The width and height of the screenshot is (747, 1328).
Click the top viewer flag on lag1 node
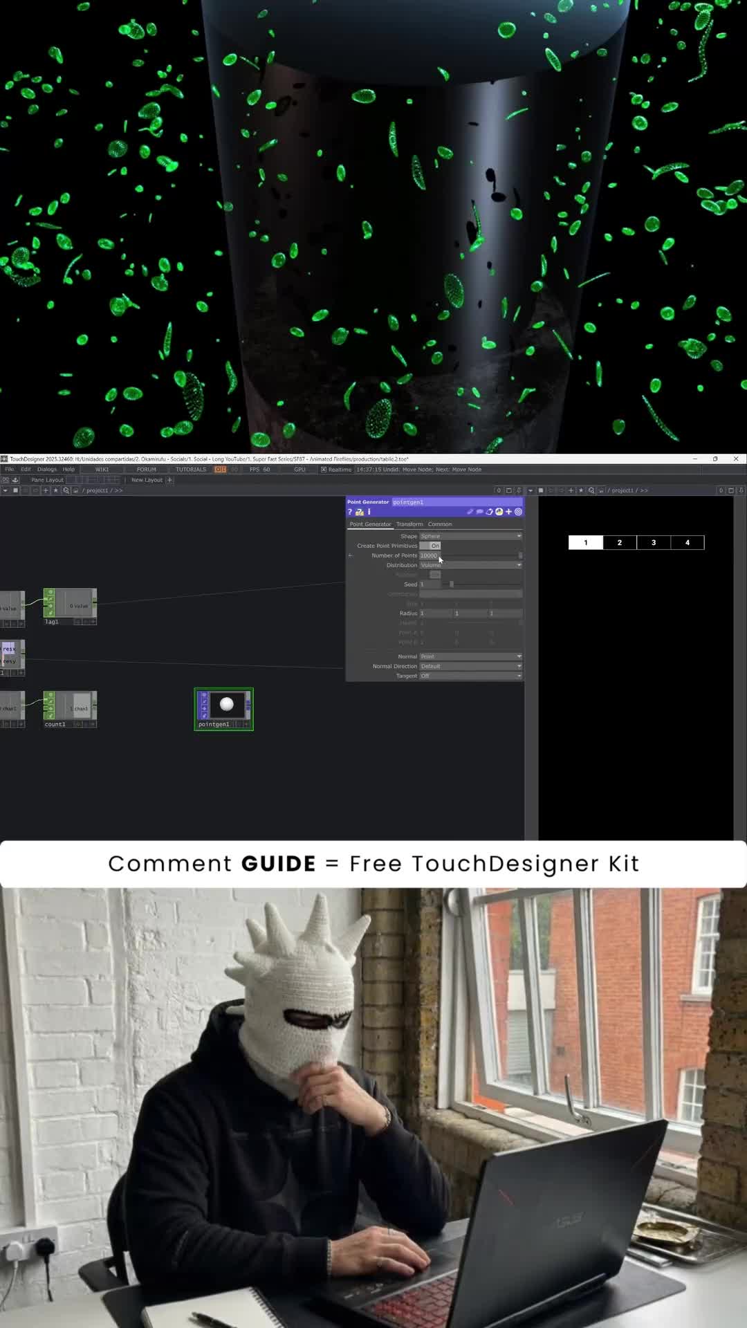pos(50,592)
